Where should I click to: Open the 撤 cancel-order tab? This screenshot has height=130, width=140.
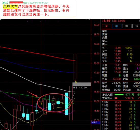(127, 26)
